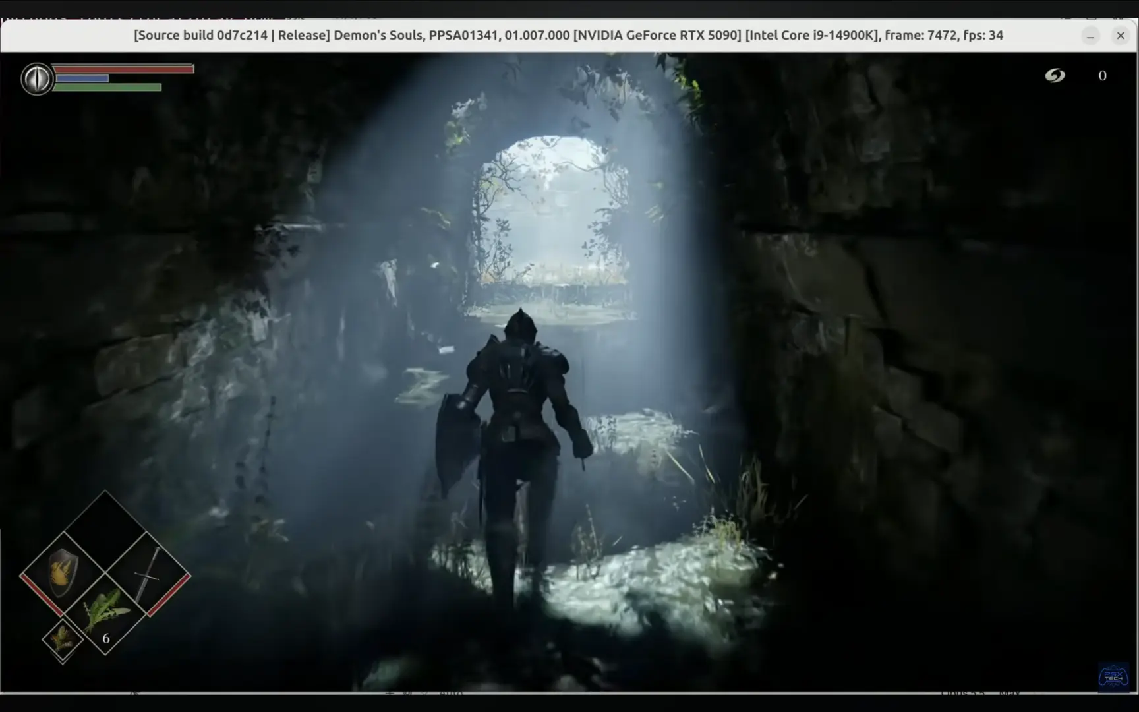The height and width of the screenshot is (712, 1139).
Task: Select the sword weapon slot in HUD
Action: pos(148,575)
